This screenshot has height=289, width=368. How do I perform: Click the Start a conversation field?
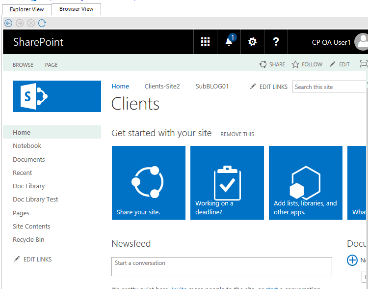[x=221, y=266]
